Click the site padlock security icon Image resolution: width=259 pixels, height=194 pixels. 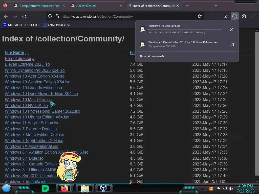pyautogui.click(x=57, y=16)
